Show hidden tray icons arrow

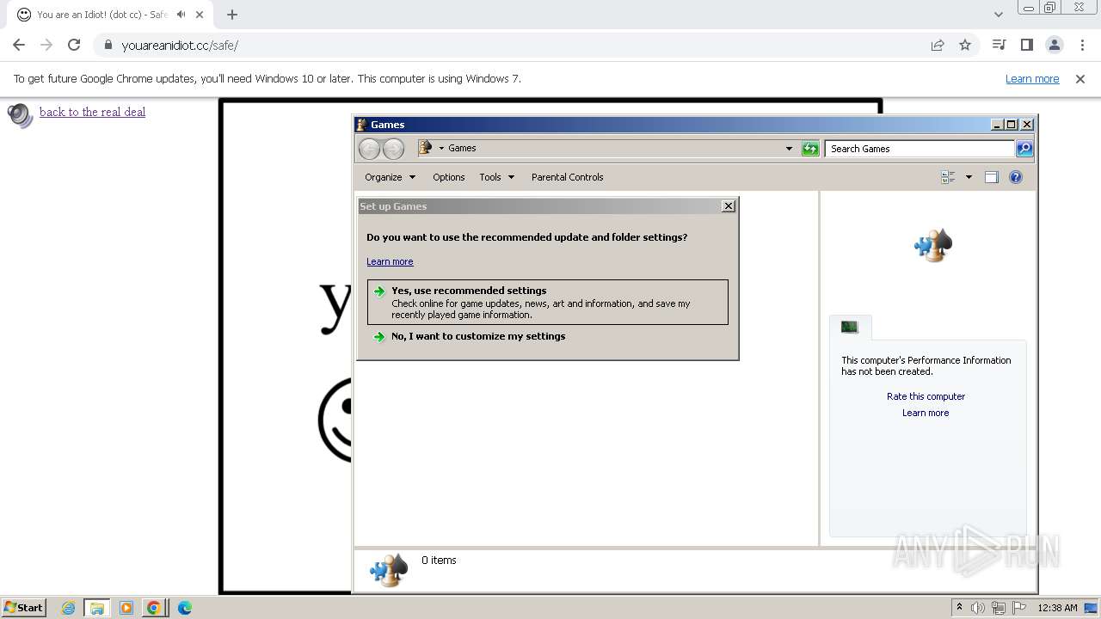[x=959, y=608]
